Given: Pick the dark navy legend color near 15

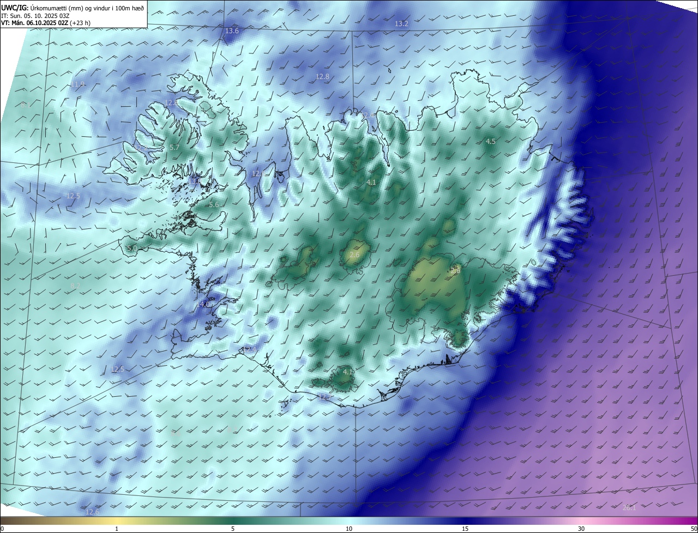Looking at the screenshot, I should (x=465, y=521).
